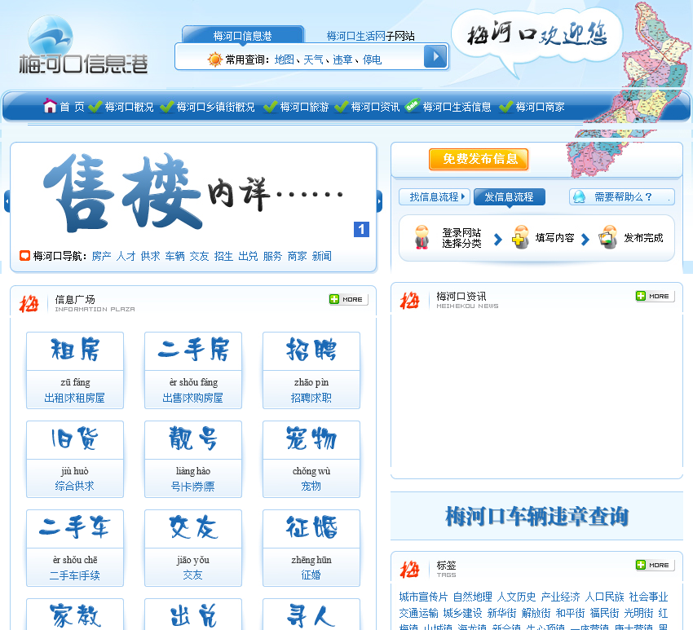Open the 房产 navigation link
The image size is (693, 630).
[x=101, y=256]
